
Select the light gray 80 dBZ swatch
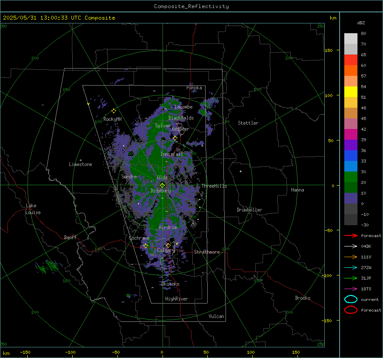[351, 38]
